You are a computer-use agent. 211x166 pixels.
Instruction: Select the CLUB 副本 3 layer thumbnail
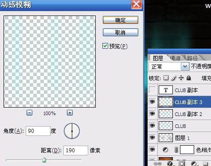click(x=166, y=102)
